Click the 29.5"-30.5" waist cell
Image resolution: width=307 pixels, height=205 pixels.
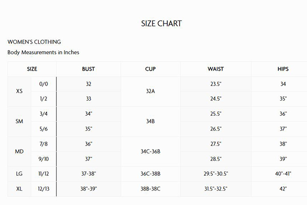(215, 174)
